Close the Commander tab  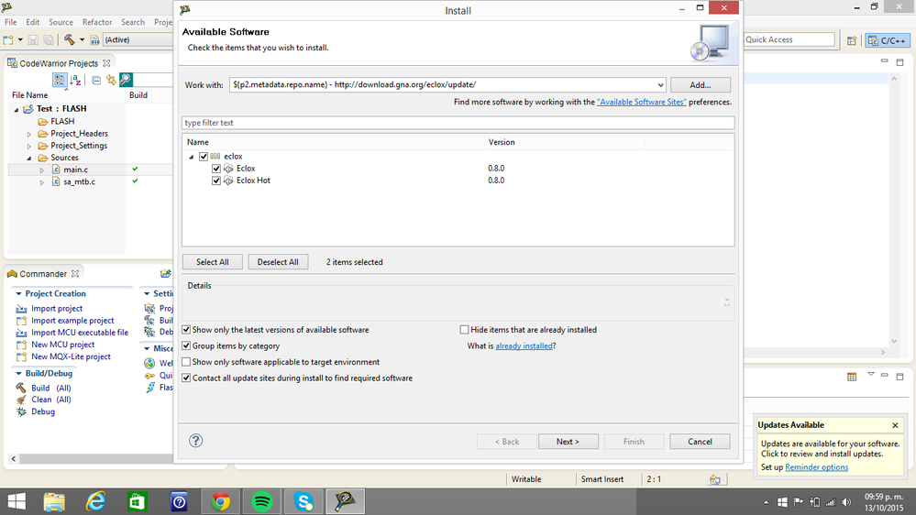coord(75,273)
